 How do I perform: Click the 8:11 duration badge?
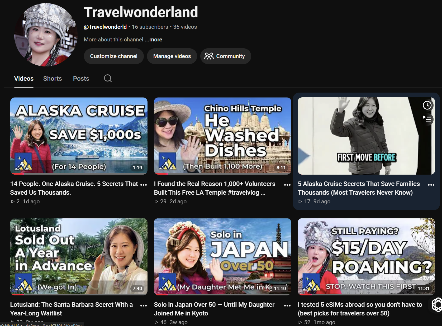281,167
